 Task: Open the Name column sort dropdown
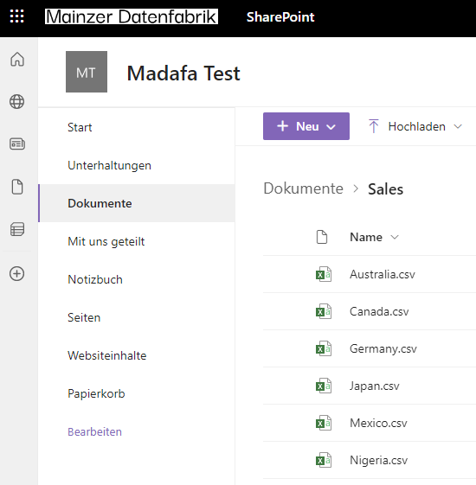coord(374,237)
